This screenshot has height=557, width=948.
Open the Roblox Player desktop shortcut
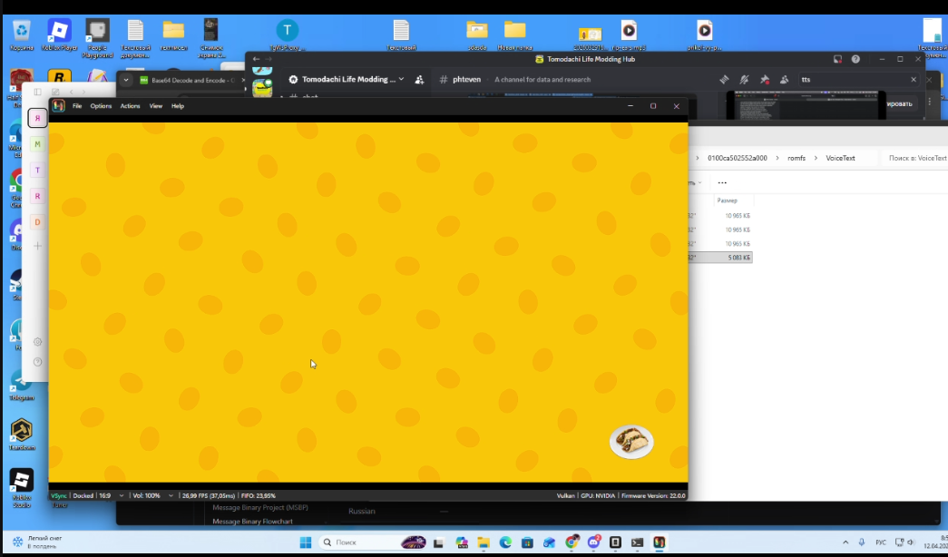[59, 34]
